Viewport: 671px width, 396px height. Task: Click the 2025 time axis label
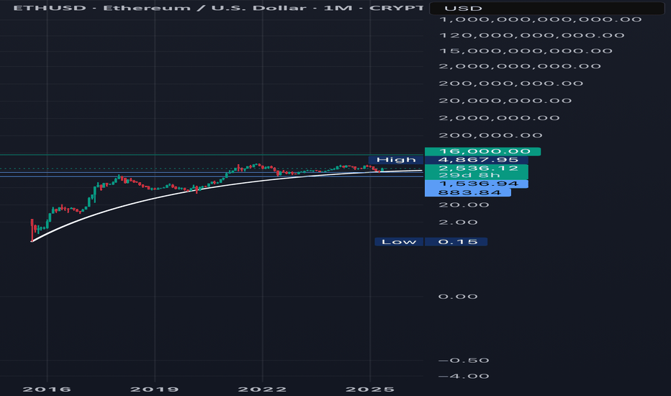[370, 389]
